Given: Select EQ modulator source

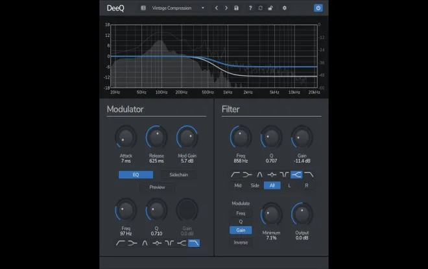Looking at the screenshot, I should point(136,174).
